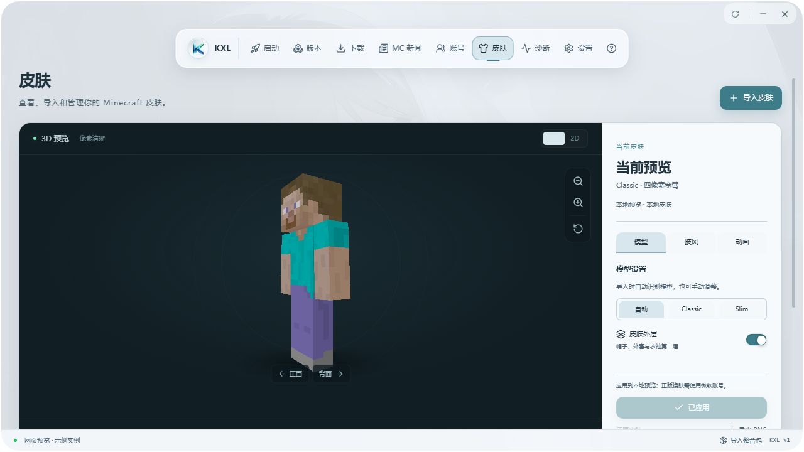Click the 3D 预览 panel label
Viewport: 804px width, 452px height.
click(x=55, y=139)
